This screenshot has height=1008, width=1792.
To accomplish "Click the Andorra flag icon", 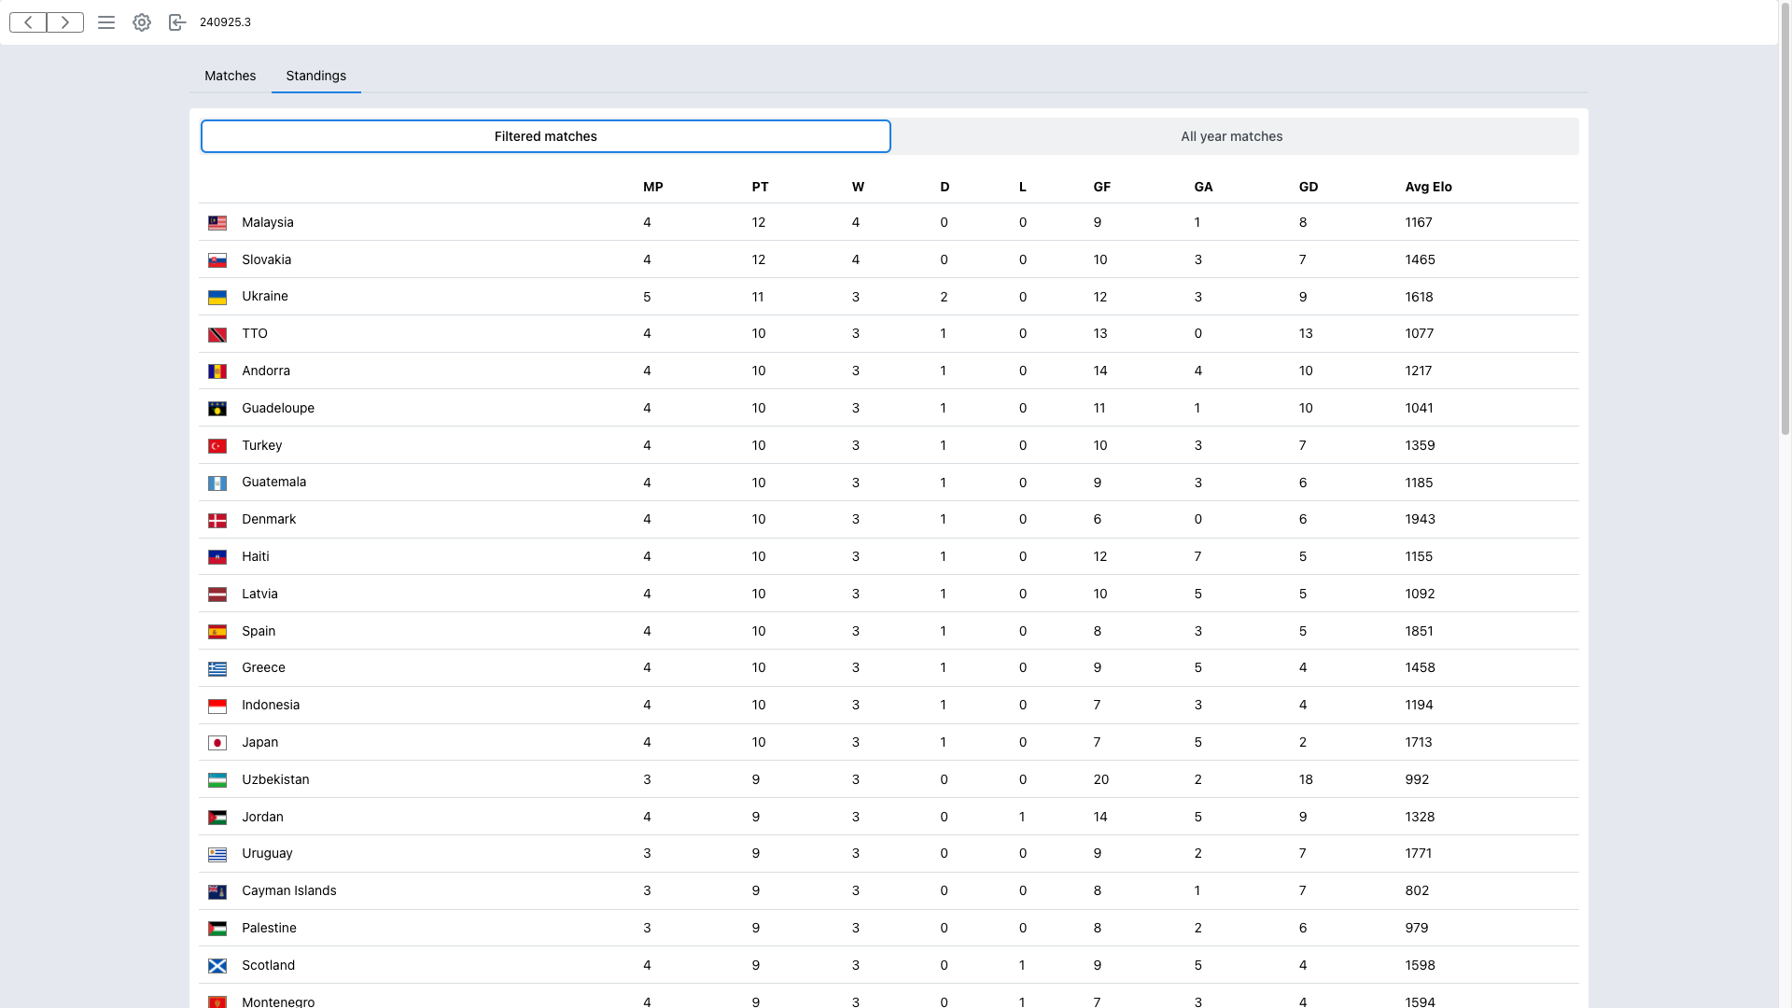I will pos(217,371).
